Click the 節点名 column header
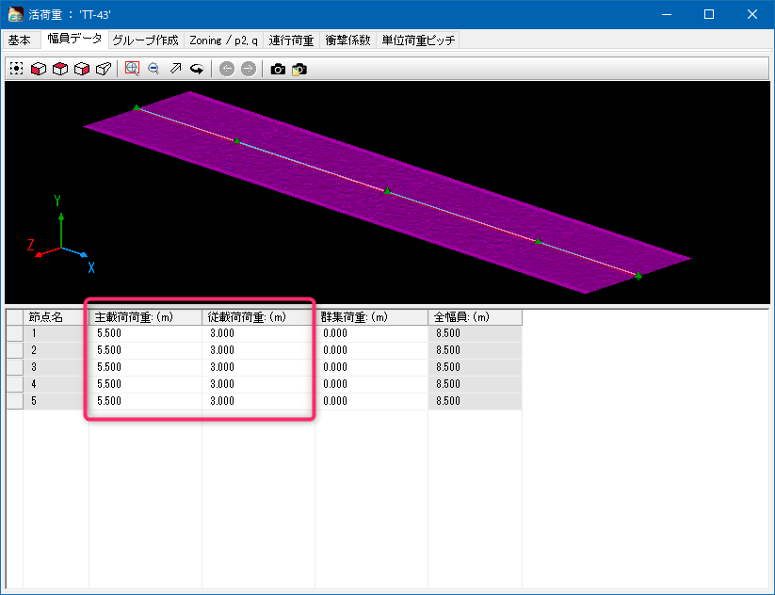The image size is (775, 595). pyautogui.click(x=56, y=317)
